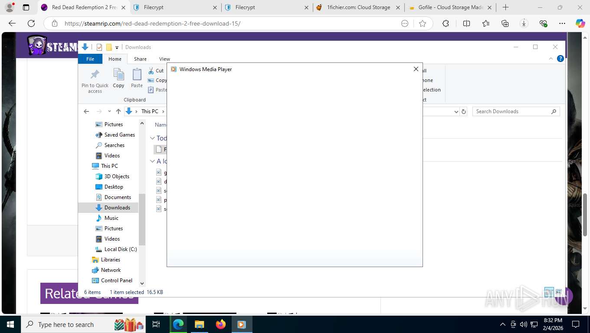Image resolution: width=590 pixels, height=333 pixels.
Task: Add page to favorites star icon
Action: (x=423, y=23)
